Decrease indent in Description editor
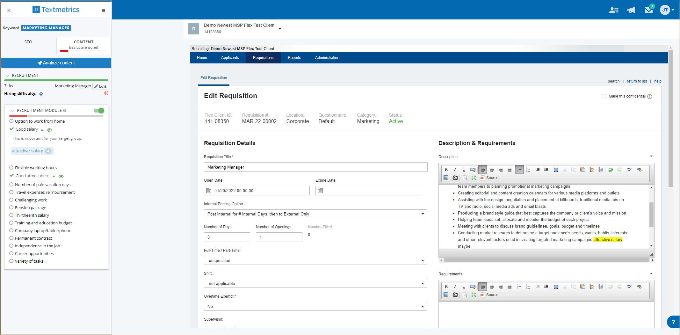The width and height of the screenshot is (680, 335). point(537,170)
